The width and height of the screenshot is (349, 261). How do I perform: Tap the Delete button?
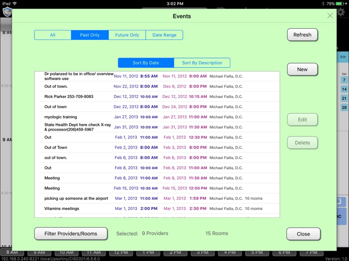(x=302, y=143)
